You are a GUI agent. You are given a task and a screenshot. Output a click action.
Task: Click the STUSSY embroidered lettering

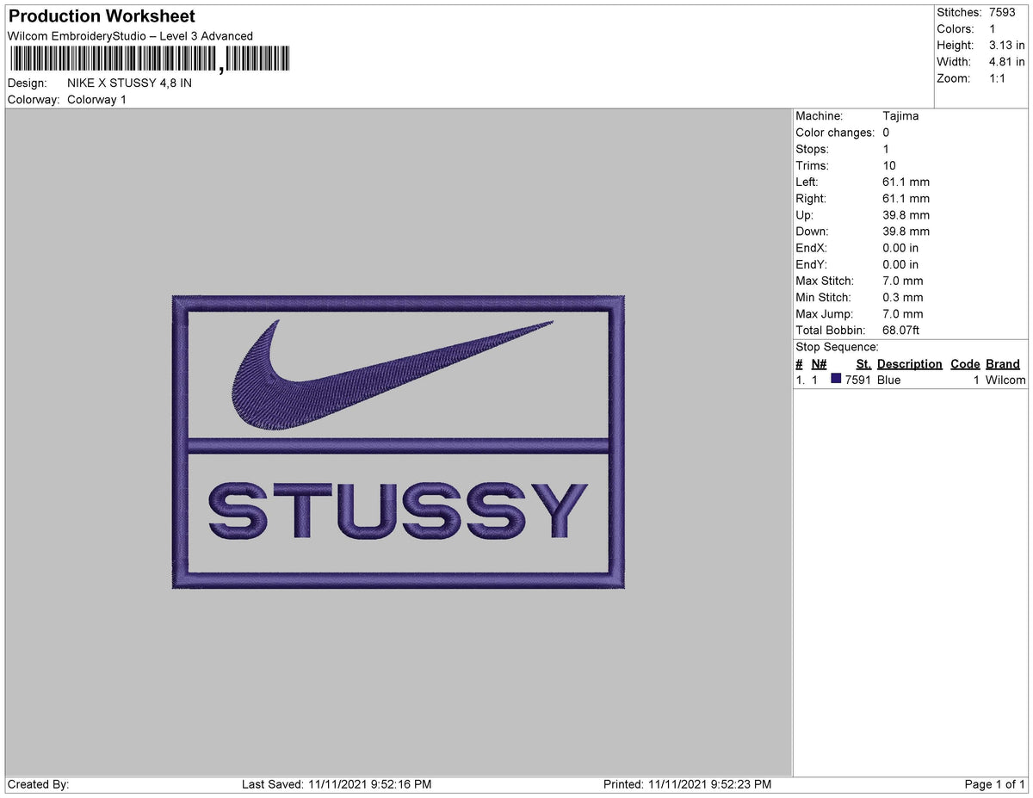(x=399, y=511)
